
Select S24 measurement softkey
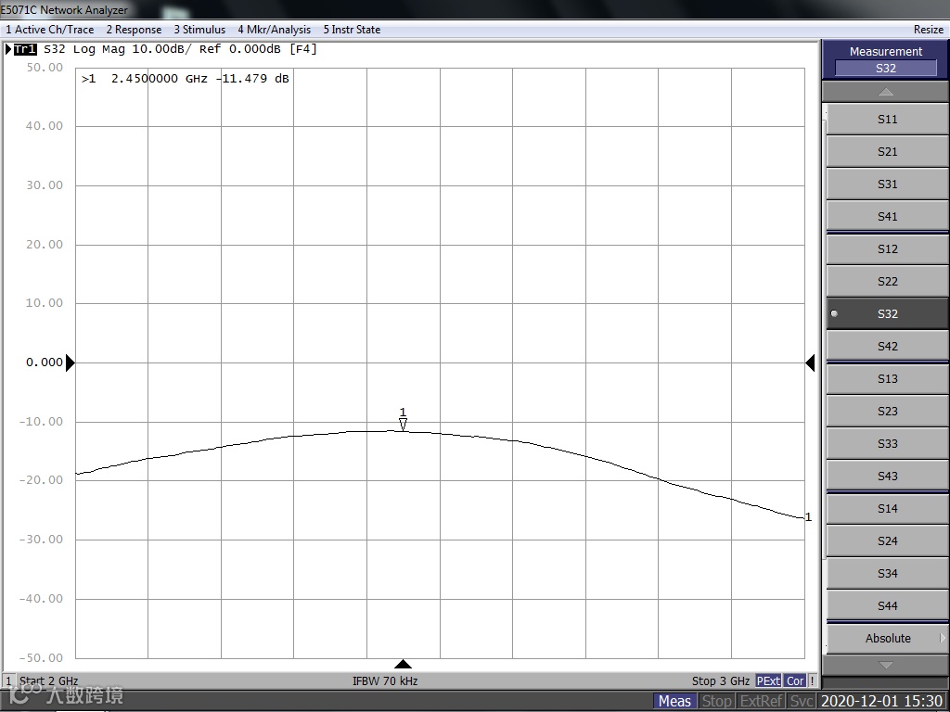point(887,541)
